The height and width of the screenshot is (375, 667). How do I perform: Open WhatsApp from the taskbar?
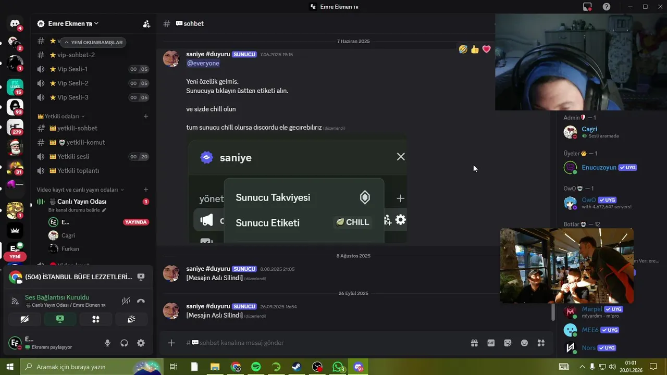[338, 367]
